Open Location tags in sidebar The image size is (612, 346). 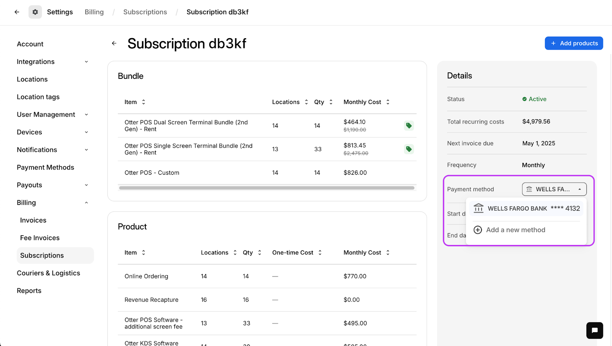click(x=38, y=97)
